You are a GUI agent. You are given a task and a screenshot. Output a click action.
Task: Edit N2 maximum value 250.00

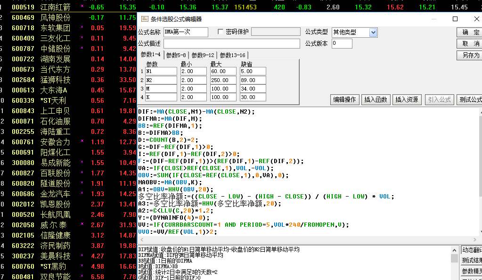pyautogui.click(x=223, y=80)
